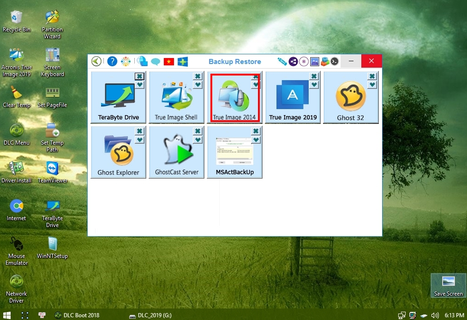This screenshot has height=320, width=467.
Task: Click the DLC Boot 2018 taskbar button
Action: coord(77,315)
